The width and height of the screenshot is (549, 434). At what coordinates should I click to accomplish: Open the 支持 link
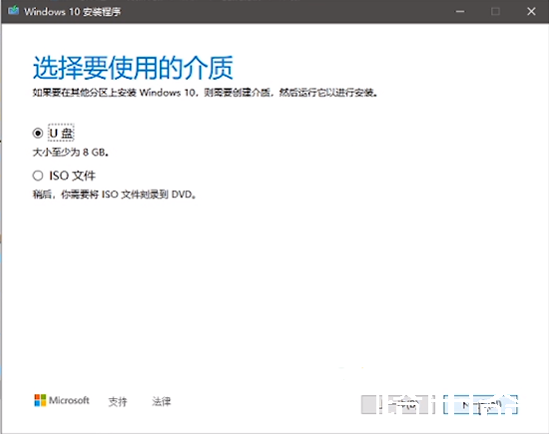pyautogui.click(x=118, y=401)
